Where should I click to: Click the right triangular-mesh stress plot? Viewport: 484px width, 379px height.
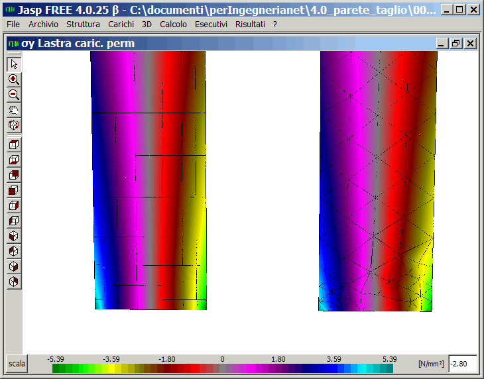pos(377,181)
